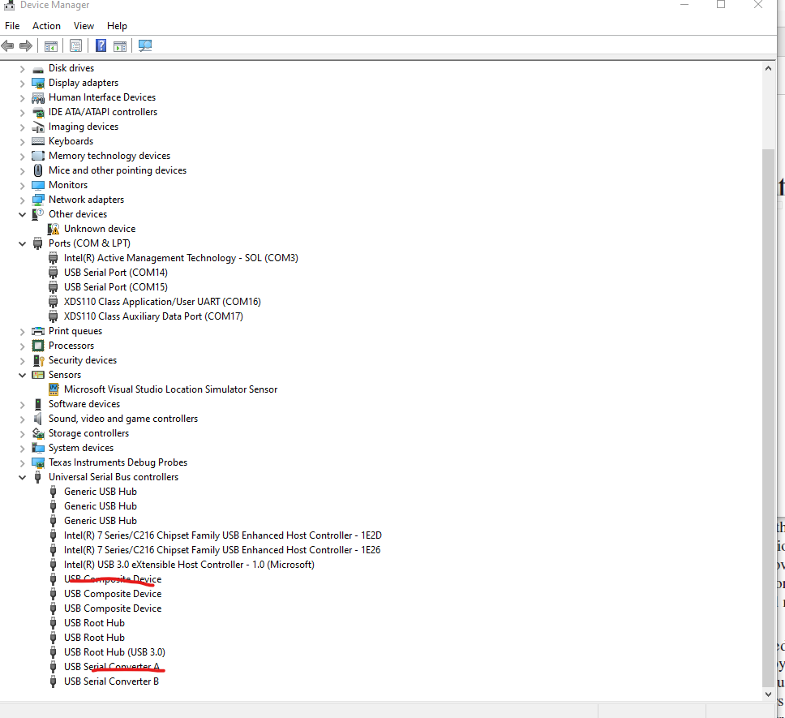Expand the IDE ATA/ATAPI controllers node
785x718 pixels.
click(22, 113)
